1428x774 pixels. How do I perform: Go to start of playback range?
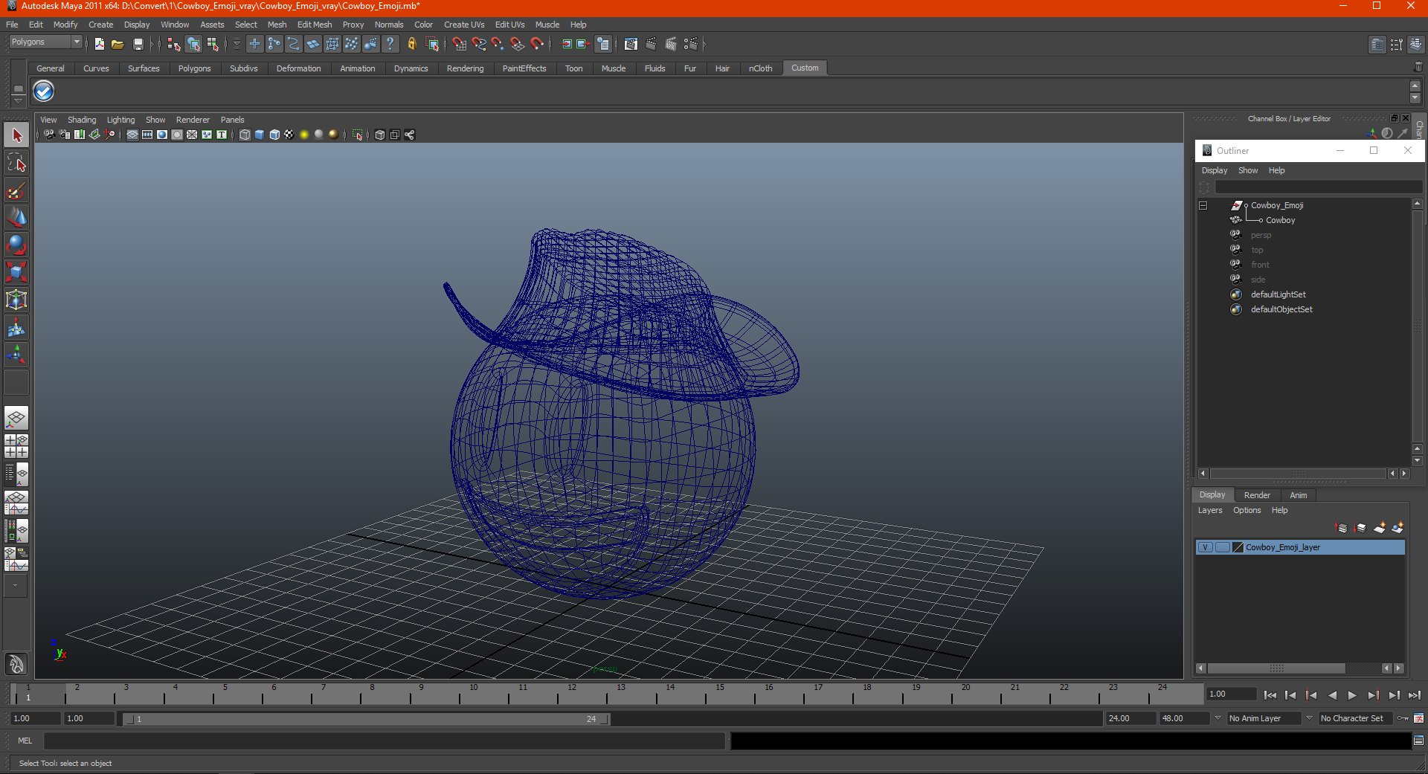pos(1270,695)
